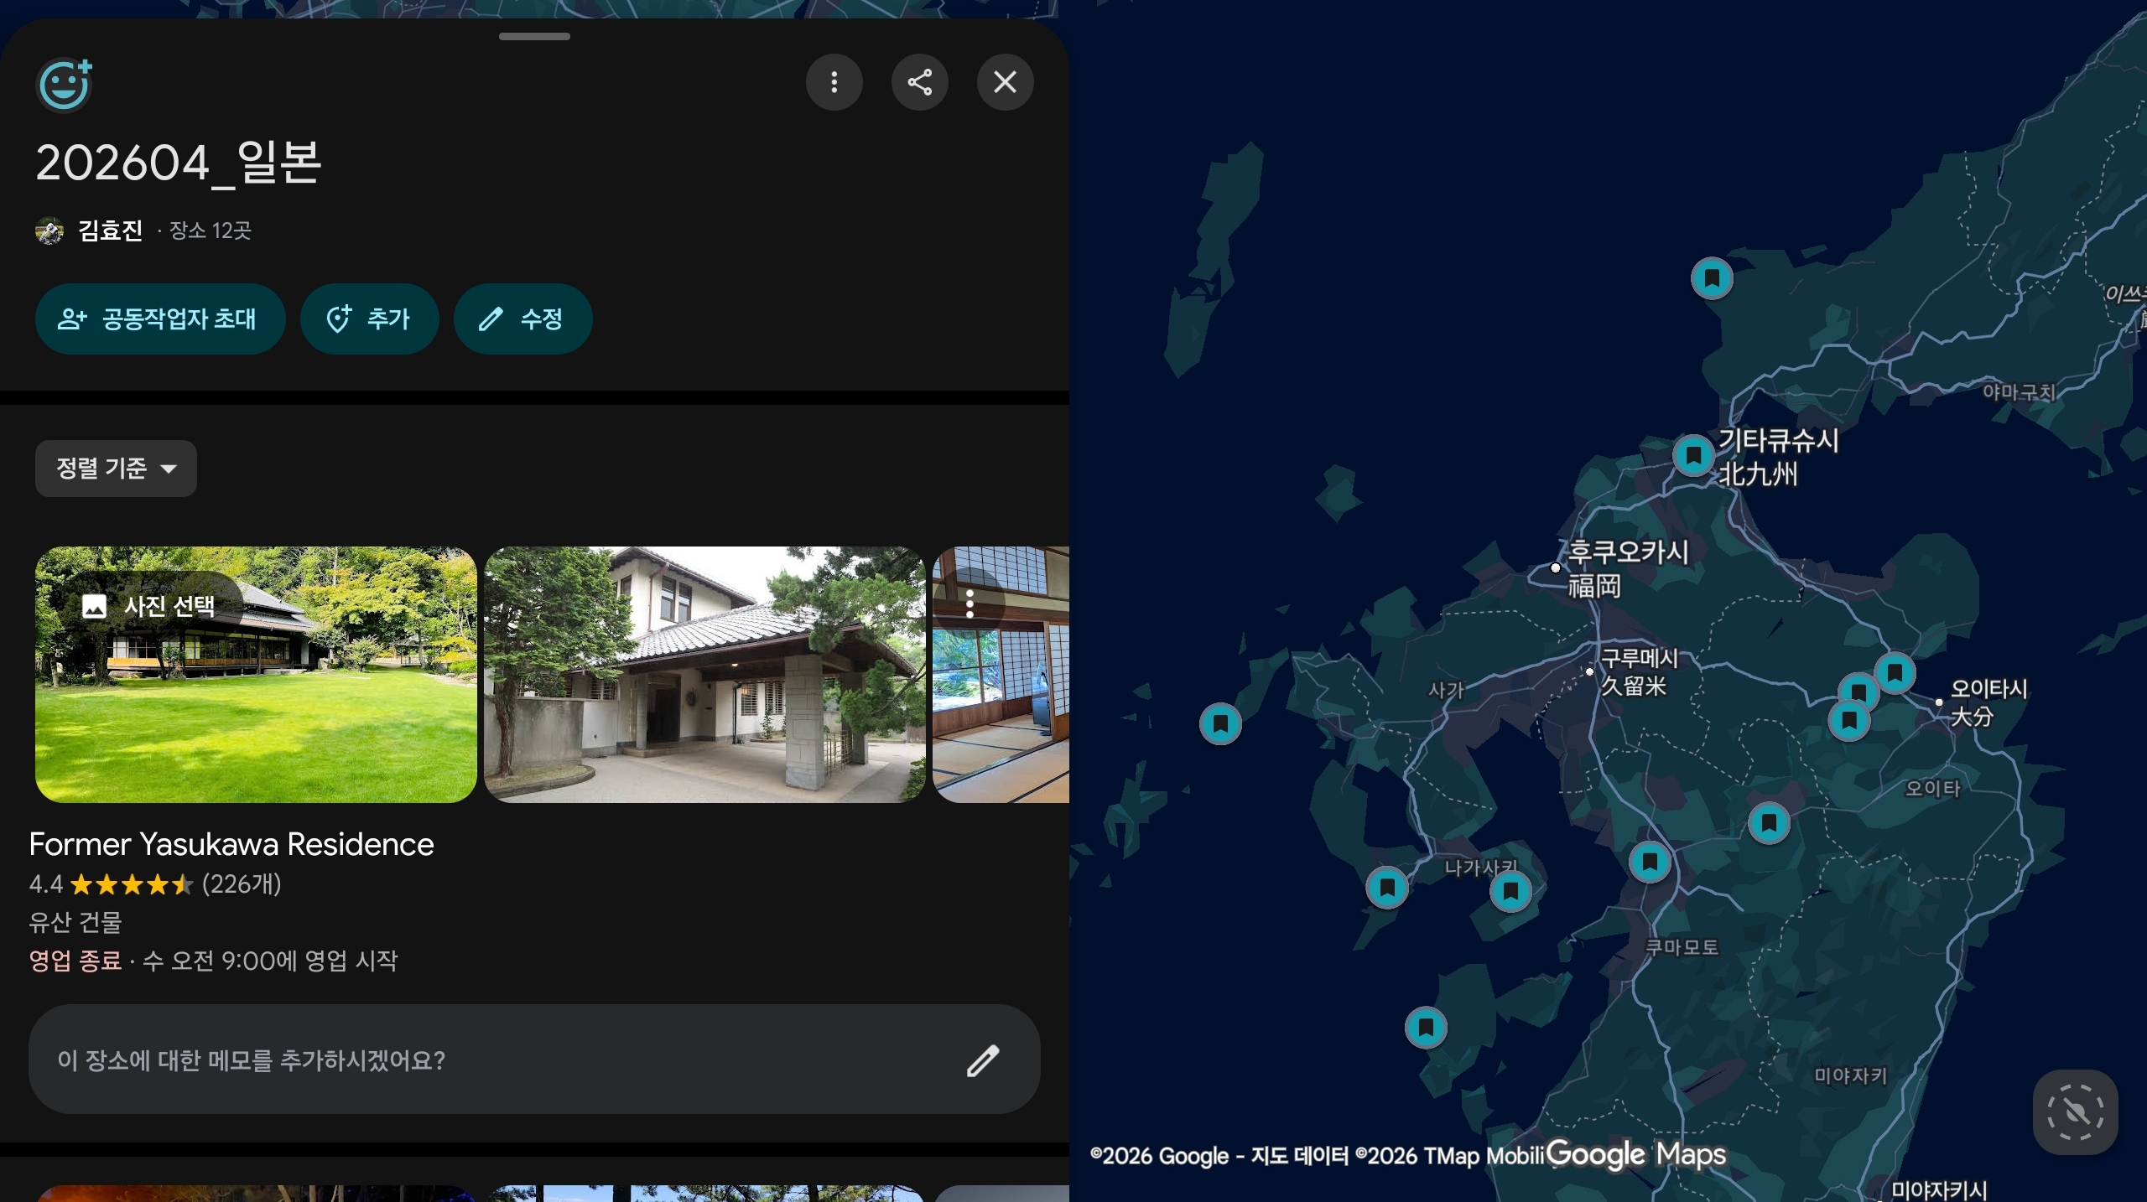The image size is (2147, 1202).
Task: Select saved place marker near Kitakyushu
Action: pos(1693,455)
